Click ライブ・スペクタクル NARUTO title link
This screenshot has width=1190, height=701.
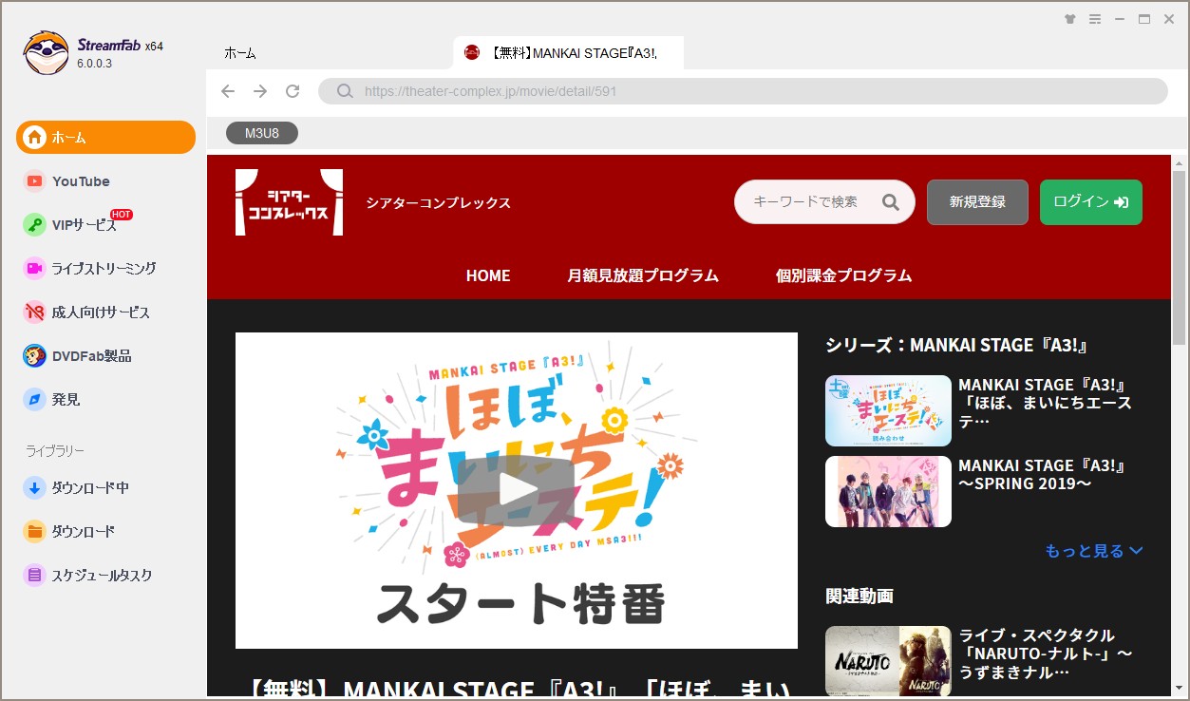(x=1046, y=654)
